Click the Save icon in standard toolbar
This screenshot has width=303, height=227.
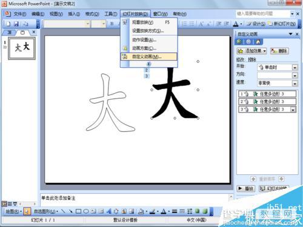click(16, 24)
